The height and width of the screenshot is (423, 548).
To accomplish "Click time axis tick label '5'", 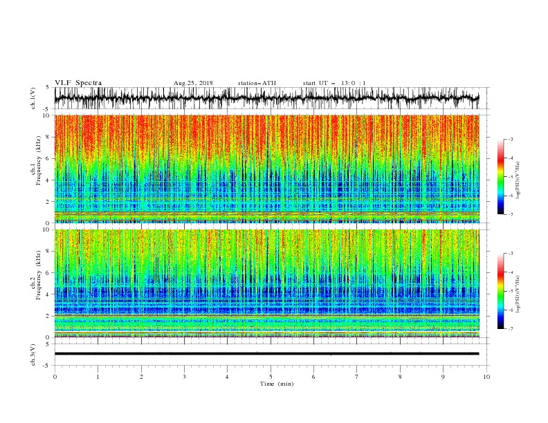I will click(271, 377).
